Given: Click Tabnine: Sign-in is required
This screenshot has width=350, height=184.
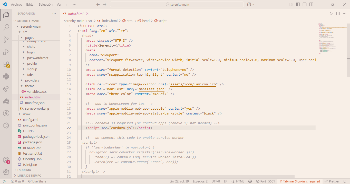Looking at the screenshot, I should (300, 181).
